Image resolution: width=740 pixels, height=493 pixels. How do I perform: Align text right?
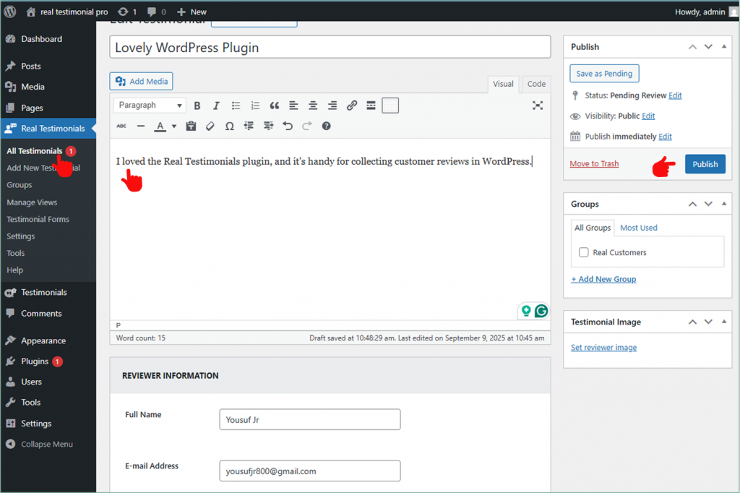coord(332,106)
